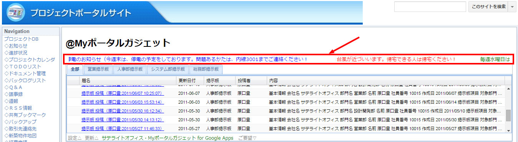Click the blue 停電のお知らせ ticker message
Viewport: 518px width, 142px height.
(188, 59)
